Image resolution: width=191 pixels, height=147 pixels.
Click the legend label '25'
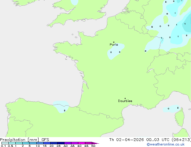58,146
